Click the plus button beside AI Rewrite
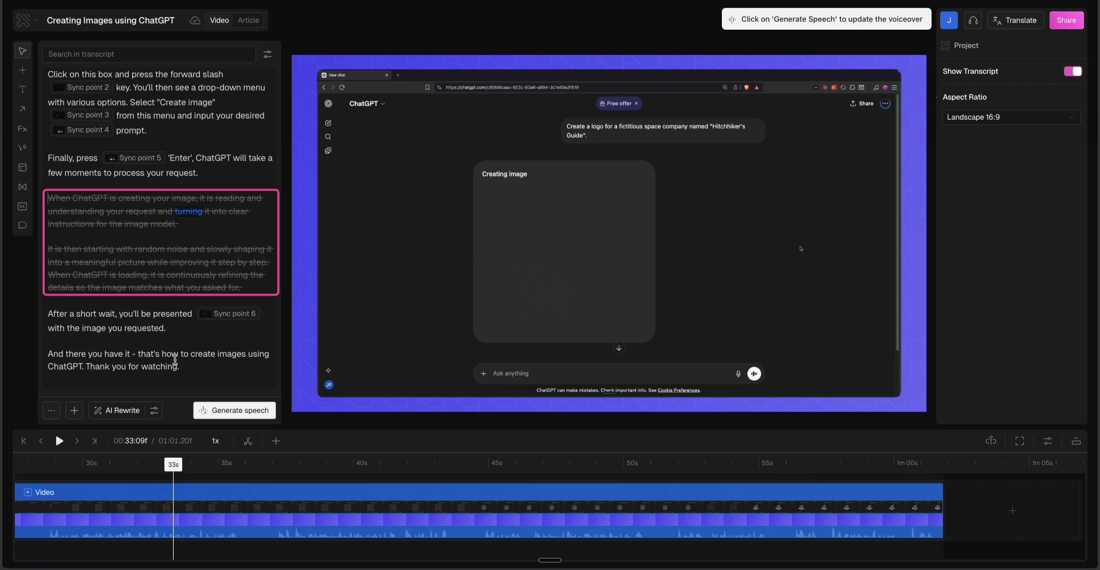The height and width of the screenshot is (570, 1100). click(74, 411)
